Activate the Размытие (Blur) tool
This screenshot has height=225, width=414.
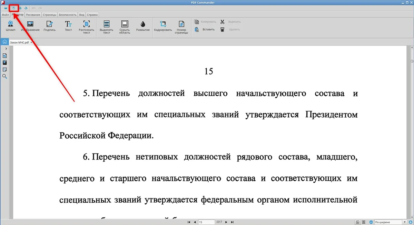[143, 26]
